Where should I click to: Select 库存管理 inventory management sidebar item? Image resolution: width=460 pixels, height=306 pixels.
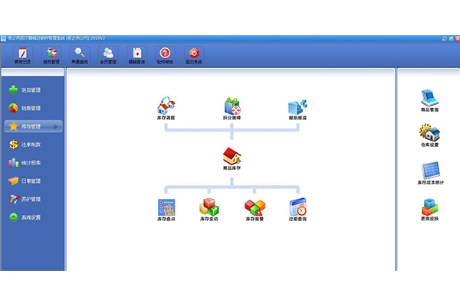click(x=33, y=126)
